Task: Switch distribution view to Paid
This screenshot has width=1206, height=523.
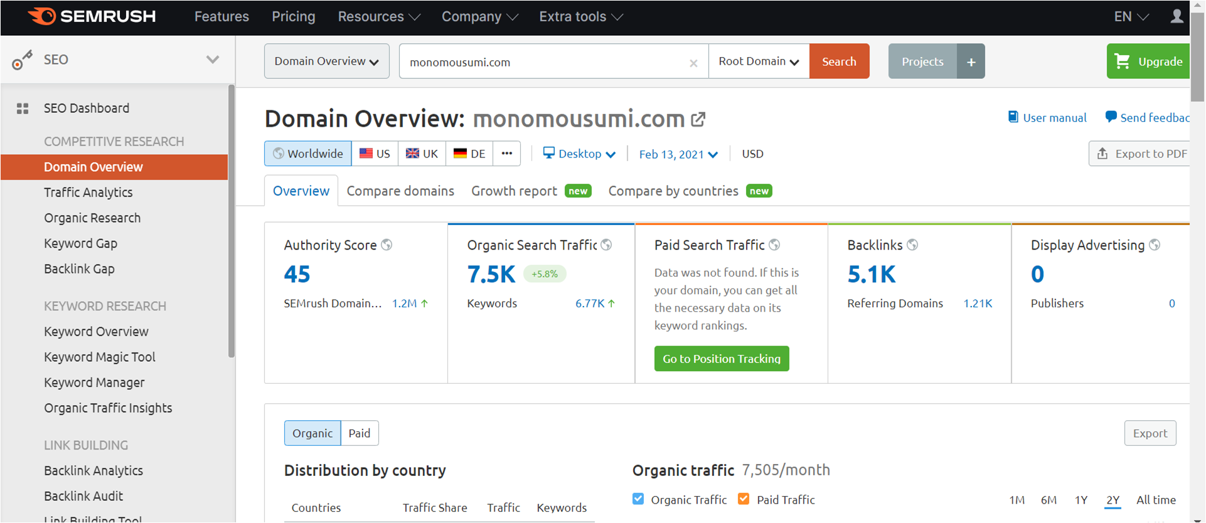Action: point(359,433)
